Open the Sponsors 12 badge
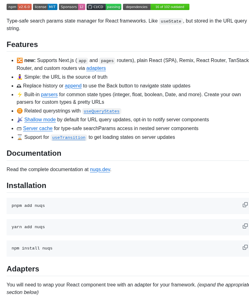The width and height of the screenshot is (249, 299). (x=72, y=7)
